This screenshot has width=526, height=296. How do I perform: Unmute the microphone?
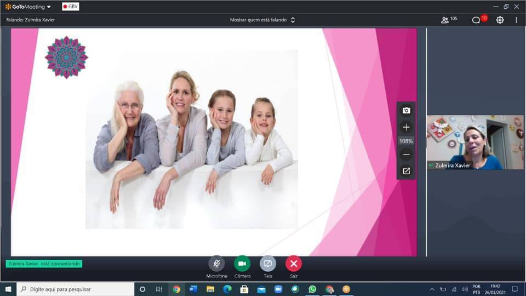click(216, 264)
